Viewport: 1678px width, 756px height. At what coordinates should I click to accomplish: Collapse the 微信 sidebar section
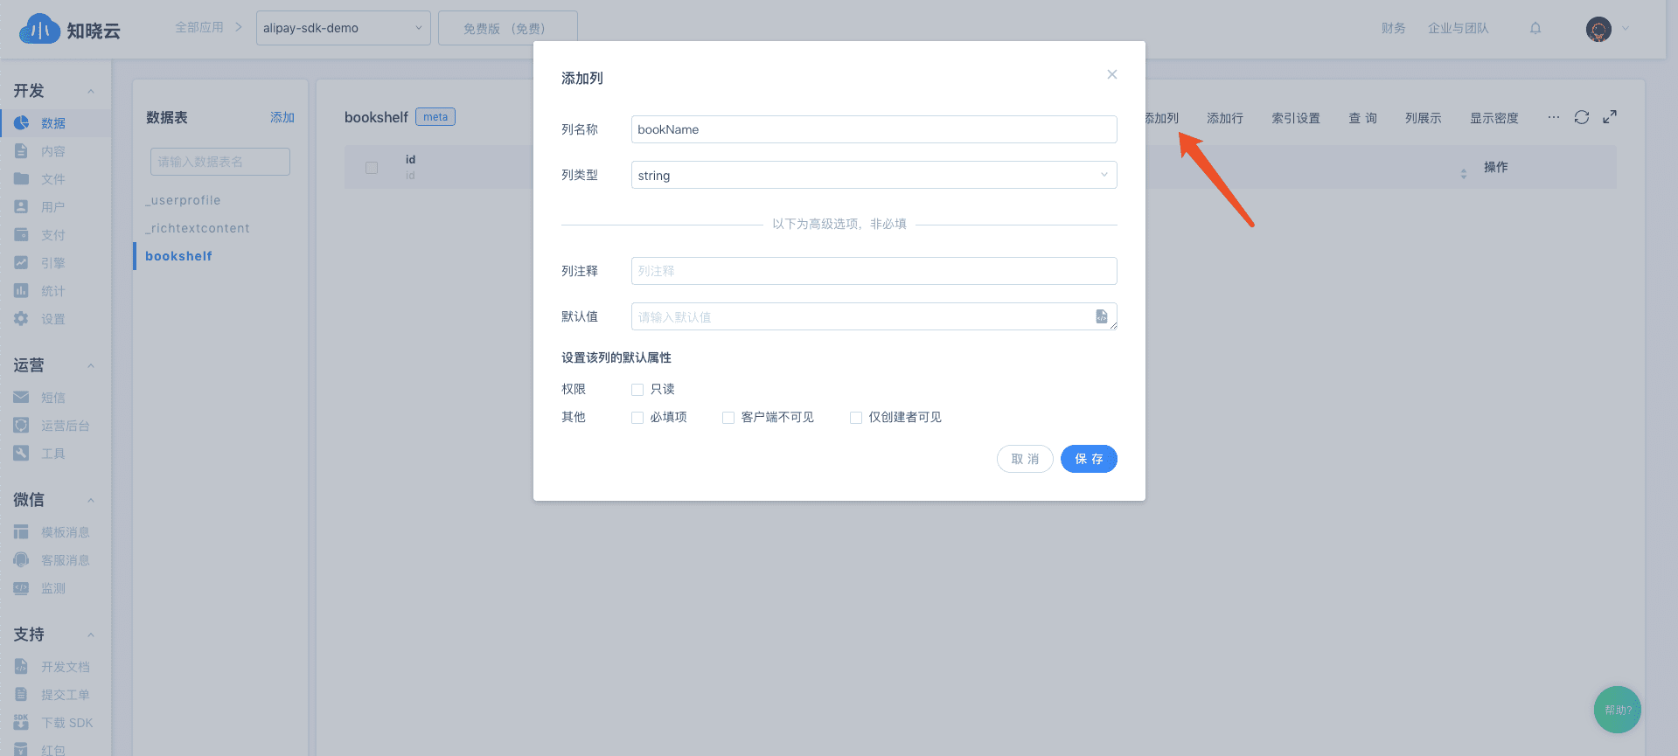91,501
